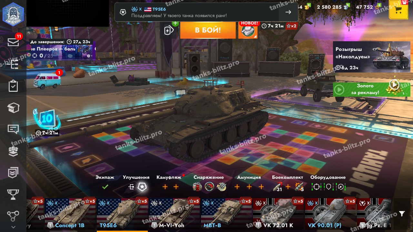
Task: Start battle with the В БОЙ! button
Action: 208,30
